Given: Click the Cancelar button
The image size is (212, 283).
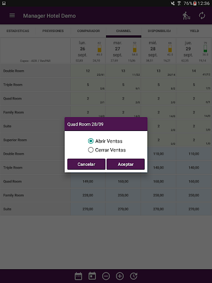Looking at the screenshot, I should click(86, 164).
